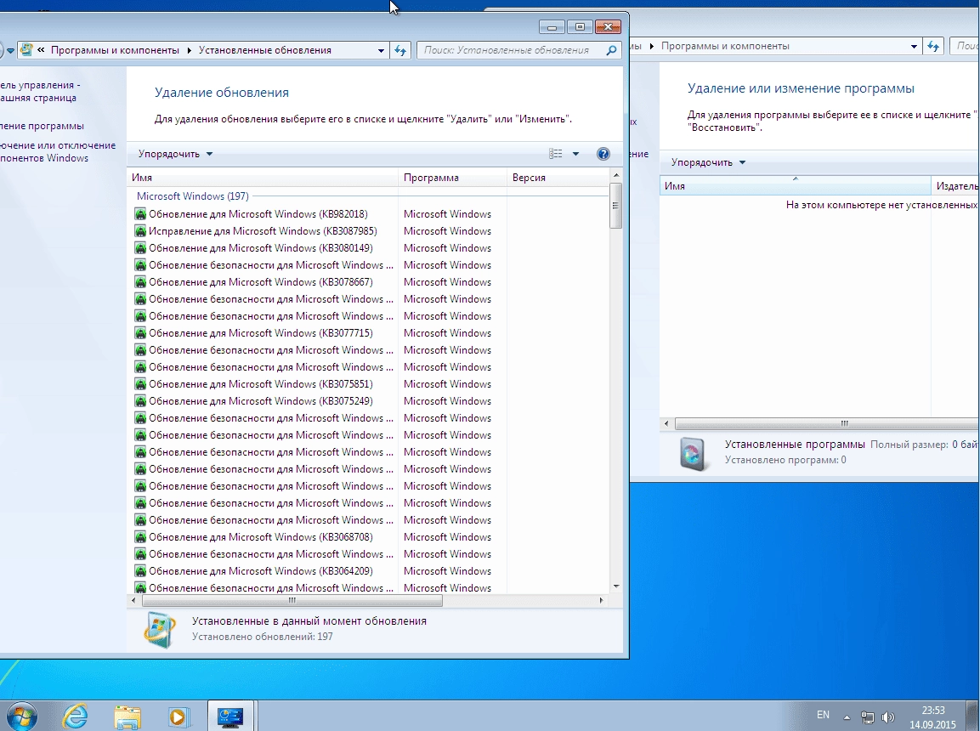Open view options dropdown arrow
Viewport: 980px width, 731px height.
575,154
